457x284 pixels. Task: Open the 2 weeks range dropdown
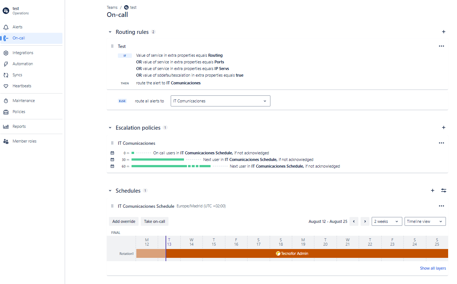tap(386, 221)
